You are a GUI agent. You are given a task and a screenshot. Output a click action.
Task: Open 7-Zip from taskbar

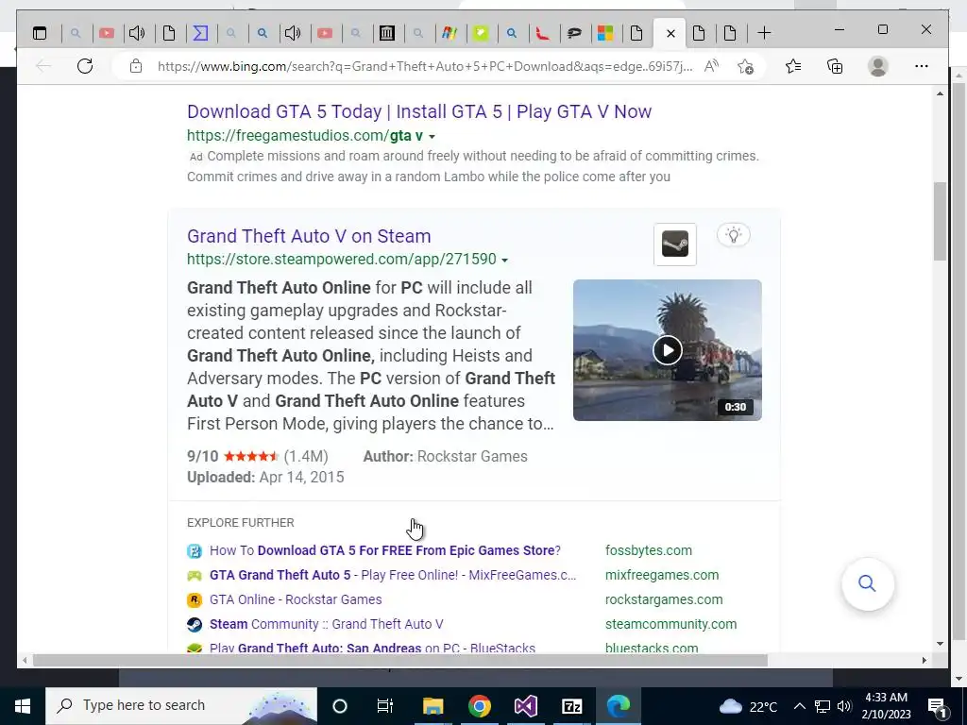(571, 706)
